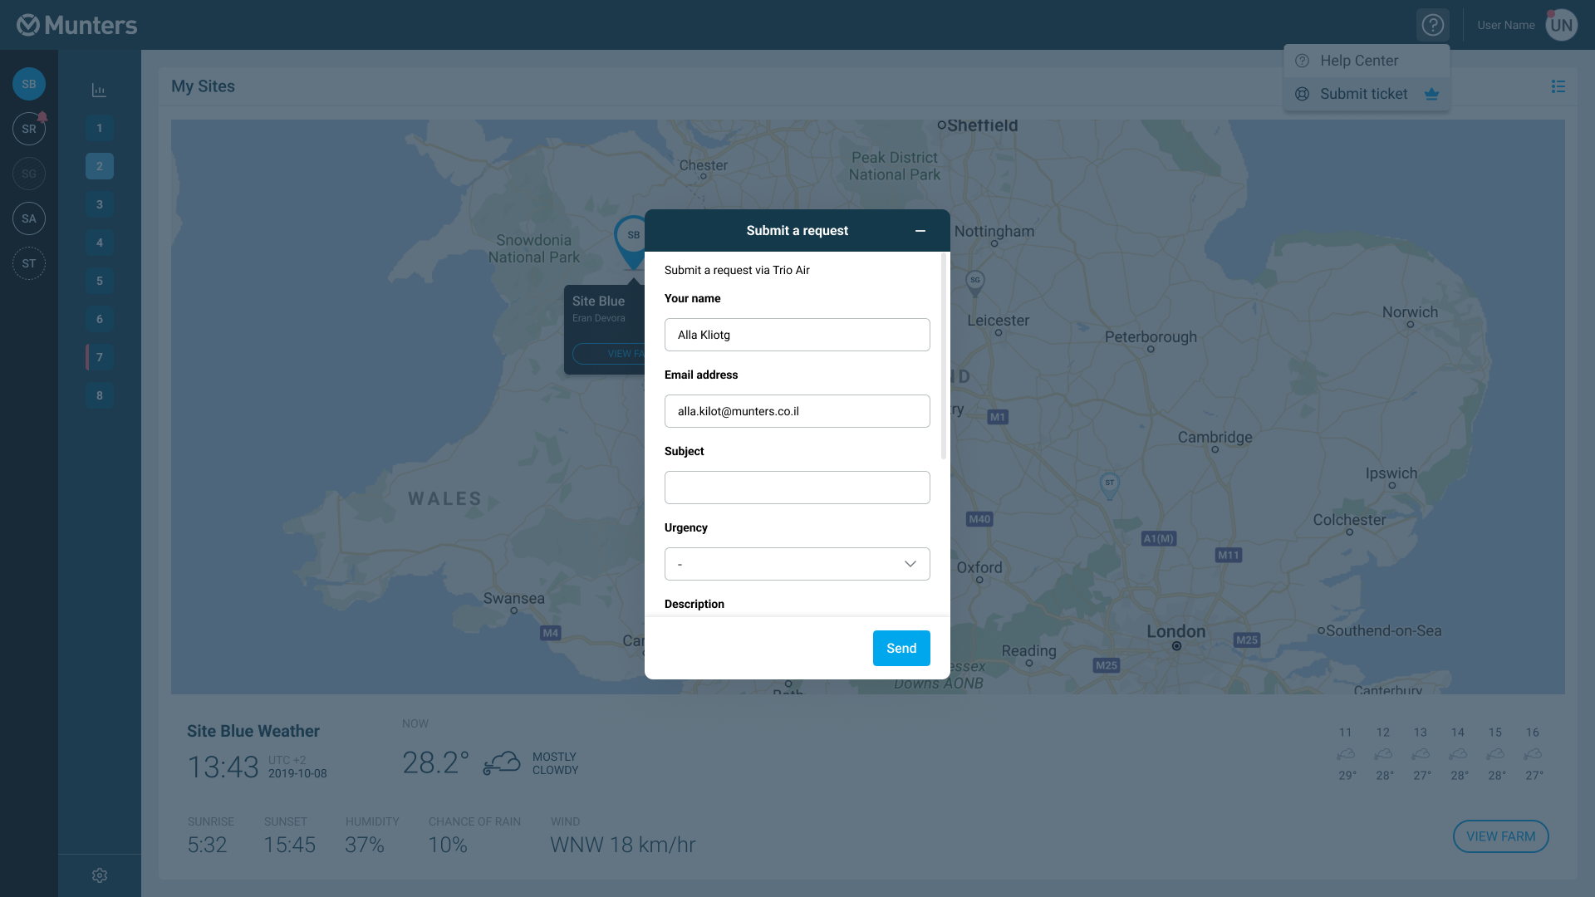Viewport: 1595px width, 897px height.
Task: Select the SR site with alert bell
Action: (29, 129)
